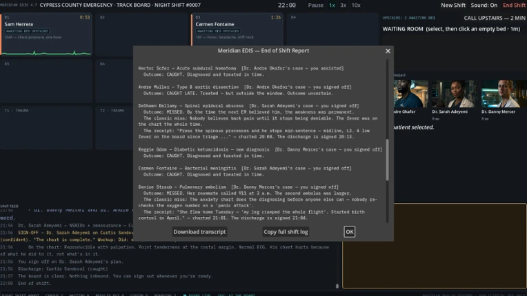The width and height of the screenshot is (527, 296).
Task: Click feed line '22:00 End of shift.'
Action: point(26,283)
